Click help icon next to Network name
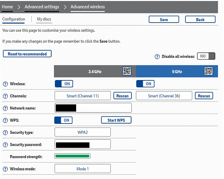Screen dimensions: 224x179 (x=5, y=108)
